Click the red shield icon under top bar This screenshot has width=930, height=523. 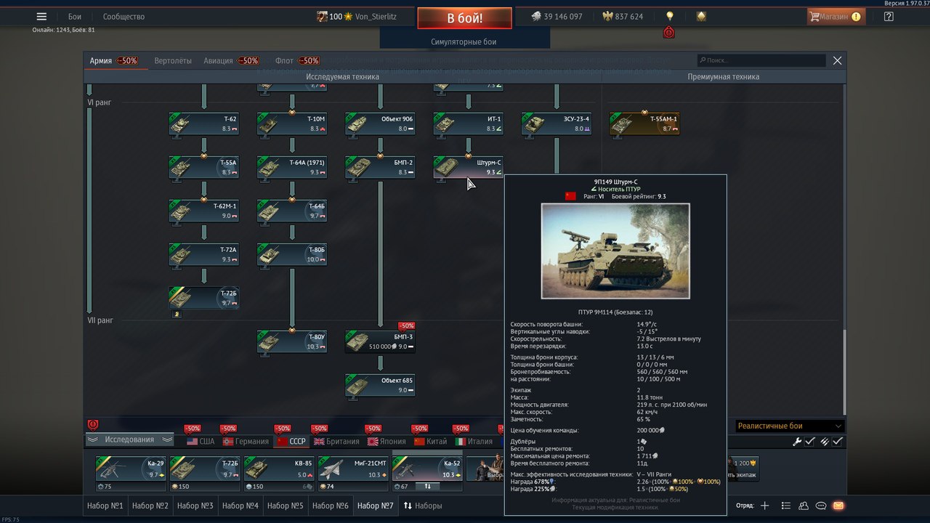click(669, 32)
